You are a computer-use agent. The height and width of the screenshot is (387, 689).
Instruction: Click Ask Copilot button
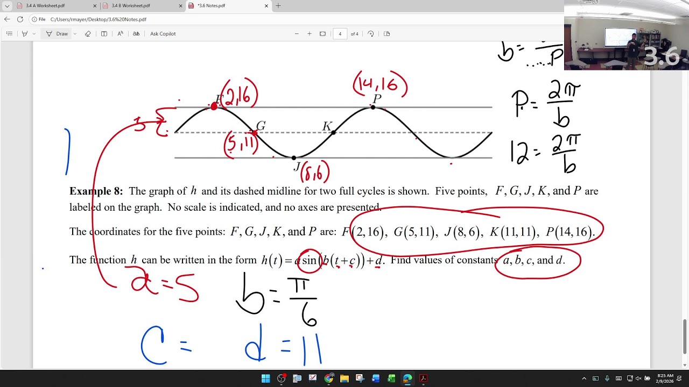click(x=163, y=33)
